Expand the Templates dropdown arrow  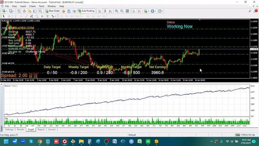point(162,11)
